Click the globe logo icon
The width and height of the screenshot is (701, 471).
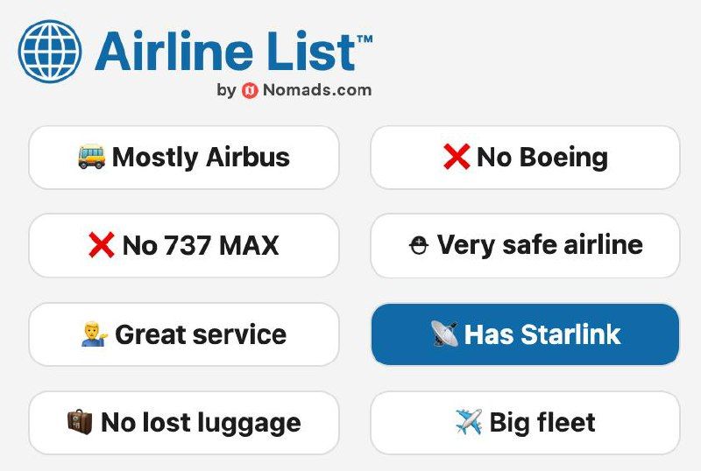(x=50, y=52)
